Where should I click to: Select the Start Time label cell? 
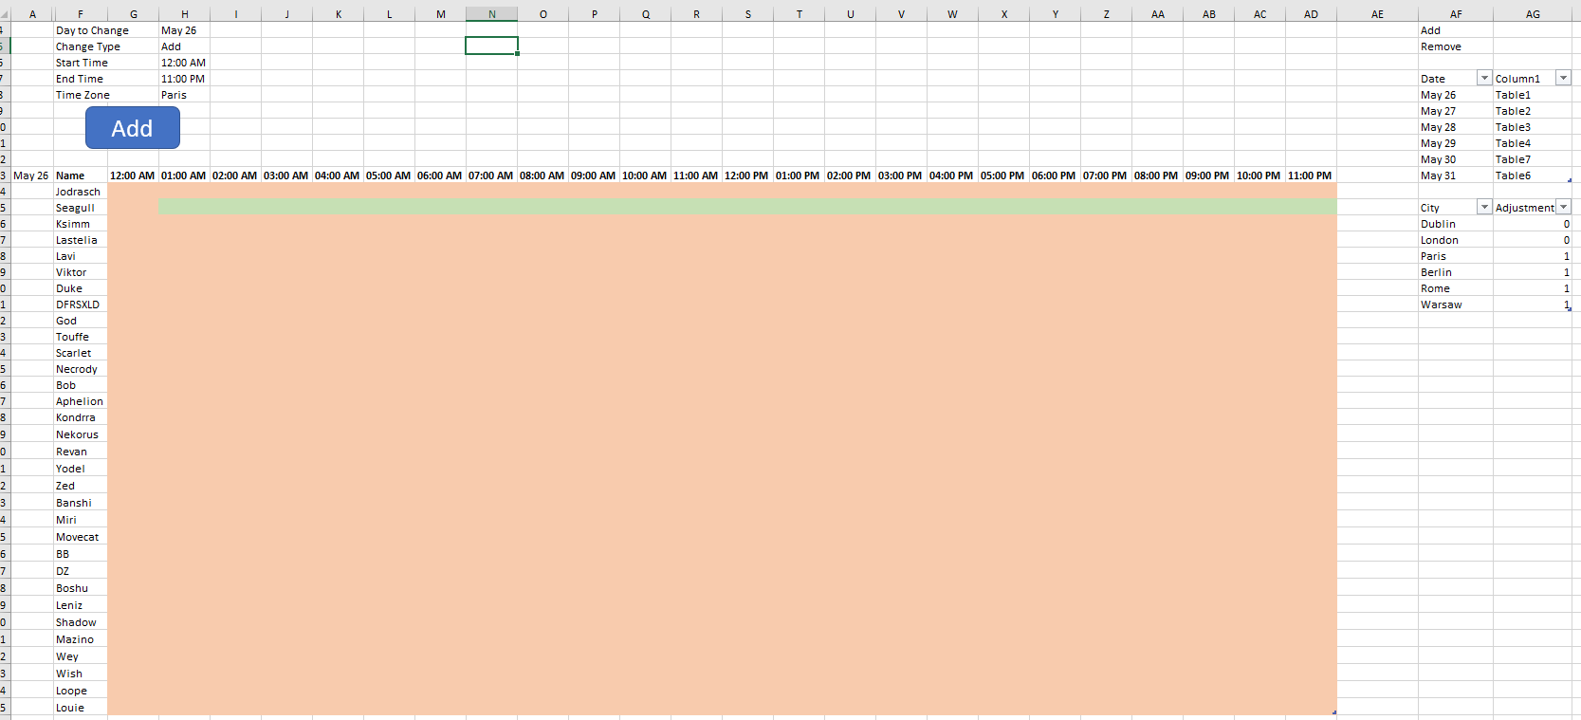[x=81, y=63]
